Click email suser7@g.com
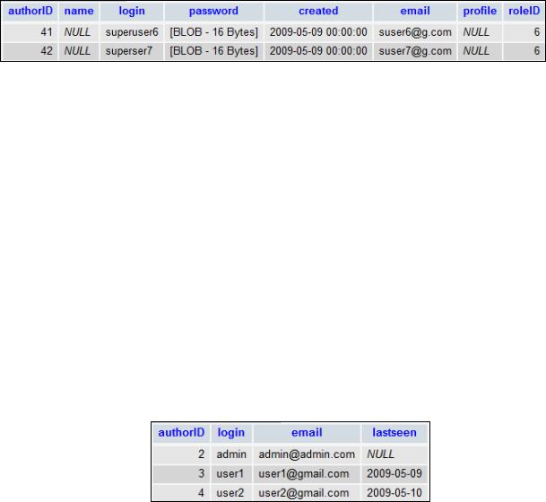This screenshot has width=546, height=502. 415,51
